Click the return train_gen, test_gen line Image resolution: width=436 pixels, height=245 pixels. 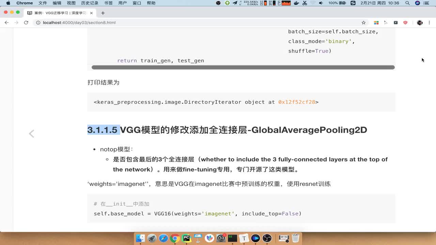(x=161, y=61)
